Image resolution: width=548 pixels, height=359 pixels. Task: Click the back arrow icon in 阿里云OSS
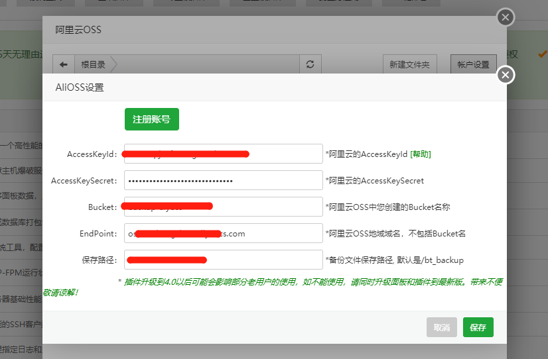pyautogui.click(x=64, y=64)
